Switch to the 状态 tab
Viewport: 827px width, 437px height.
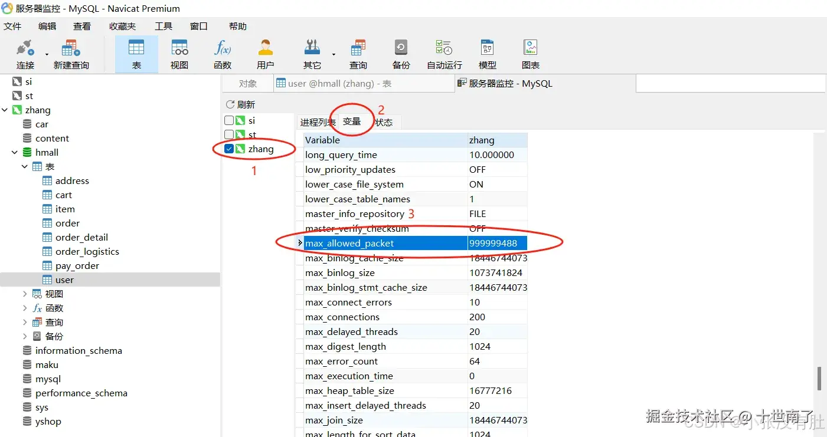tap(384, 123)
